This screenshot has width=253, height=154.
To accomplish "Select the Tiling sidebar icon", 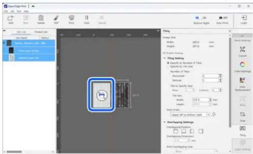I will (243, 128).
